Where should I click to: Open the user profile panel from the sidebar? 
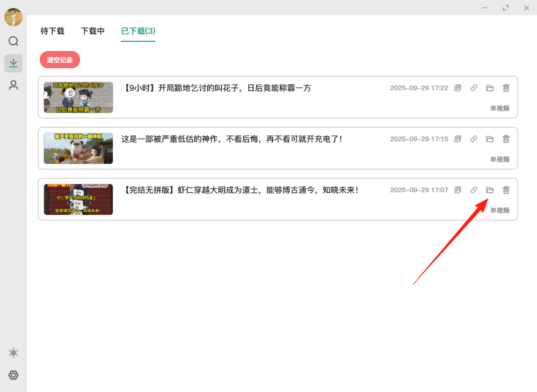tap(13, 84)
